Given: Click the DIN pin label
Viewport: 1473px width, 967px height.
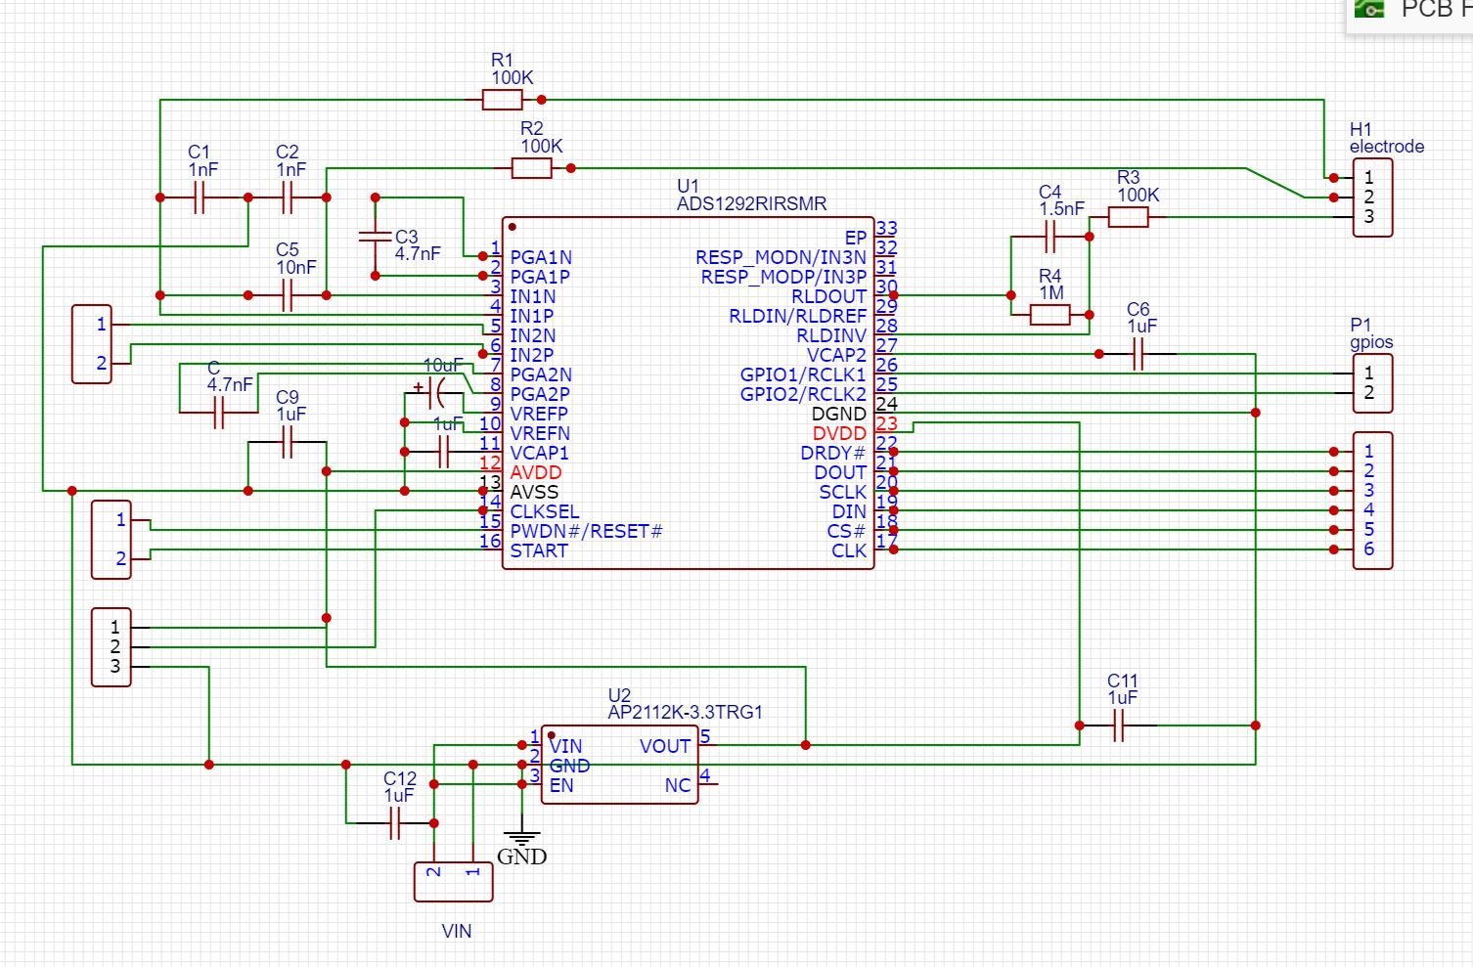Looking at the screenshot, I should tap(849, 511).
